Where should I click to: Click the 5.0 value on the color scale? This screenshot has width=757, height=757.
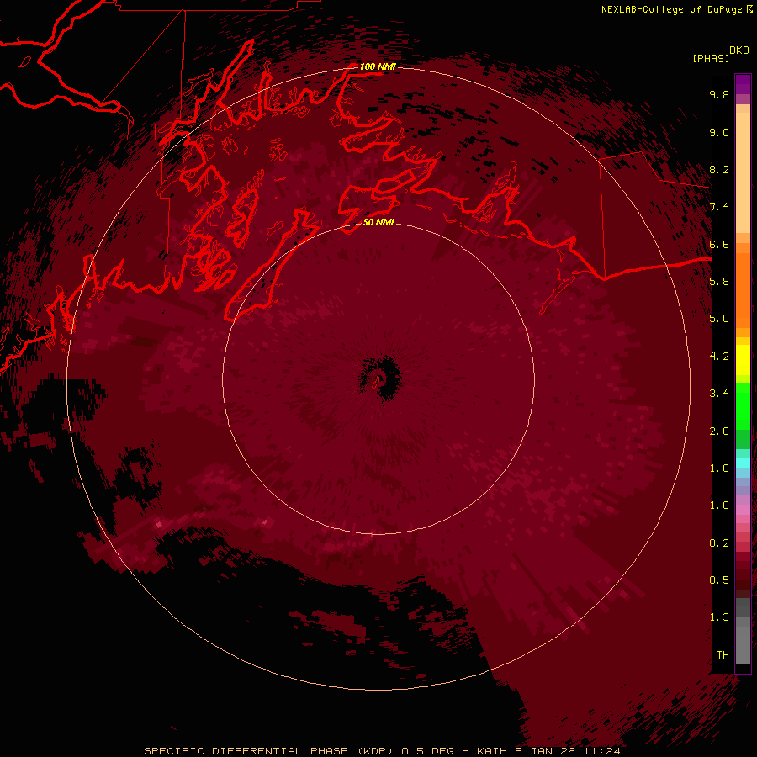[x=719, y=319]
